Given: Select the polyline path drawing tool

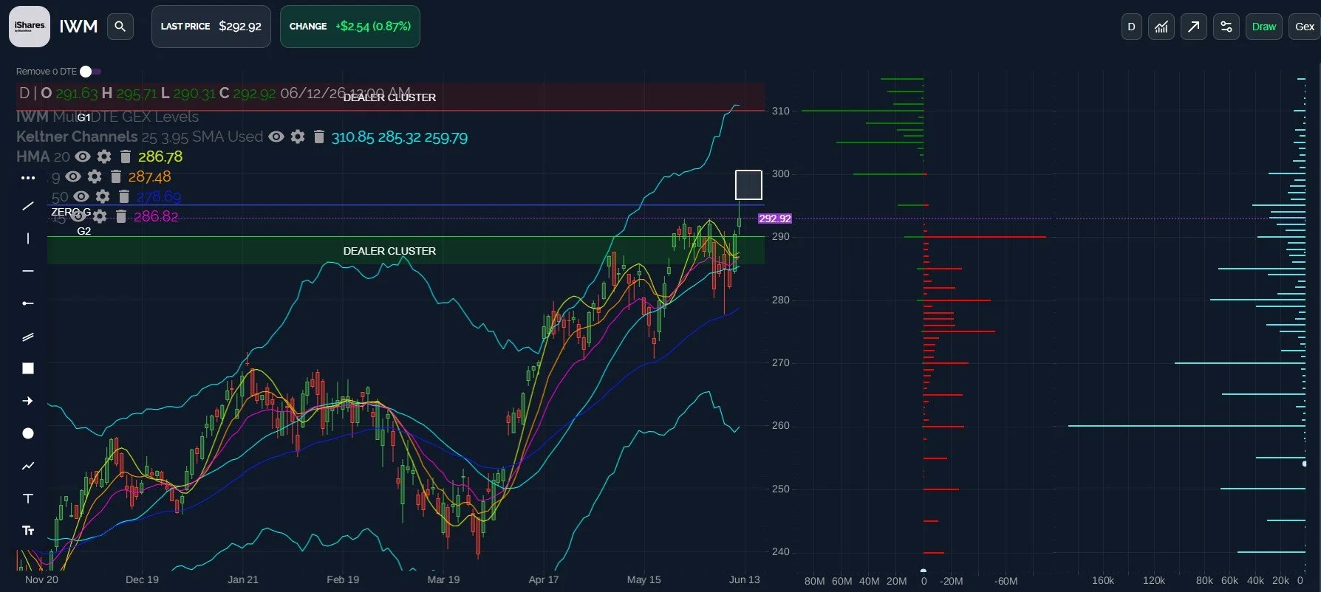Looking at the screenshot, I should [x=28, y=466].
